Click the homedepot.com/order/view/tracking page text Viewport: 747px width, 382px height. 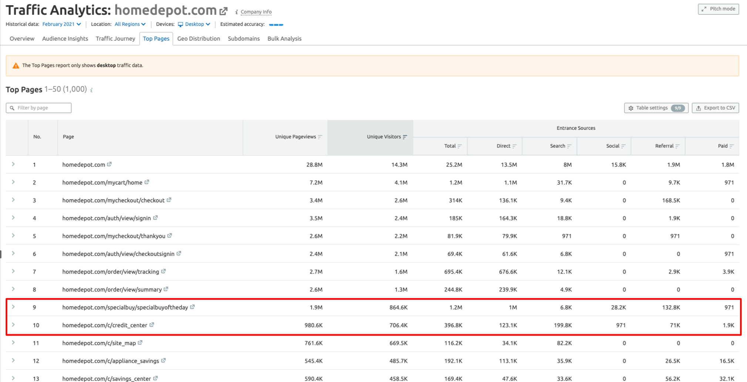click(111, 271)
